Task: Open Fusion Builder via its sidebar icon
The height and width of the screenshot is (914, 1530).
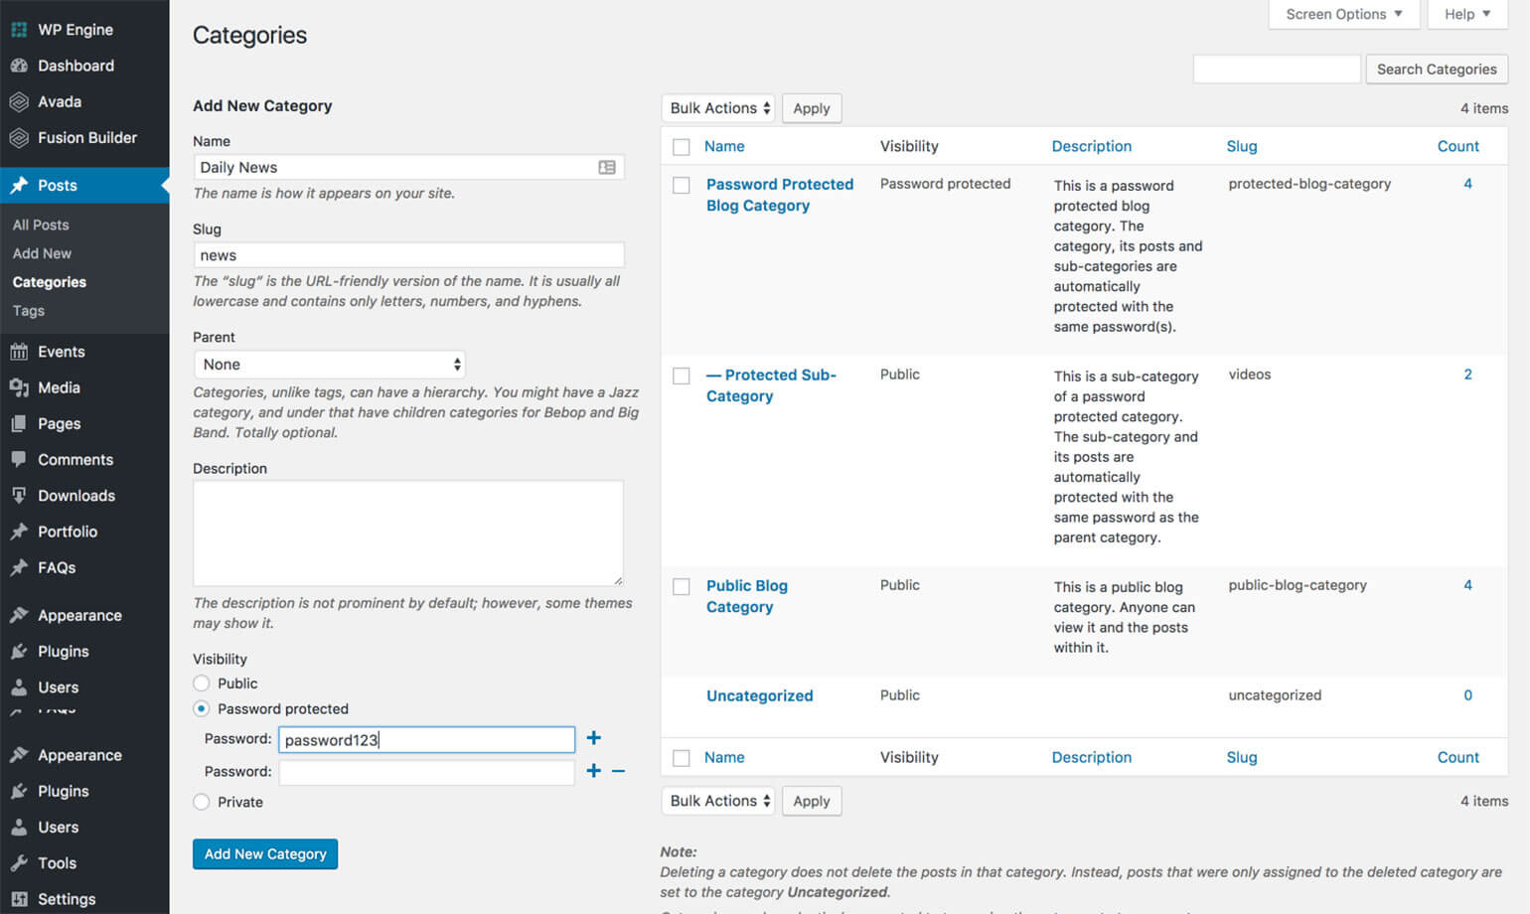Action: tap(19, 138)
